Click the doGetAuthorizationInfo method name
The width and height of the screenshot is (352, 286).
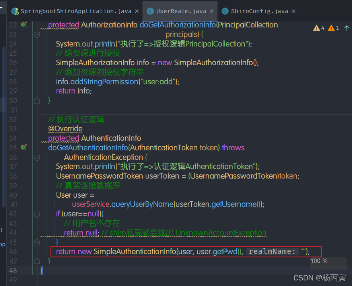coord(177,25)
